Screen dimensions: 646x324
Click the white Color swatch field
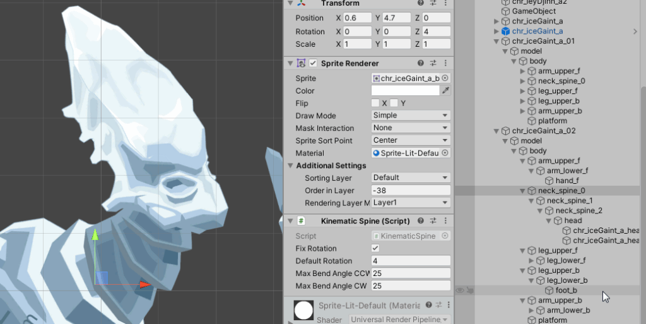pos(405,91)
